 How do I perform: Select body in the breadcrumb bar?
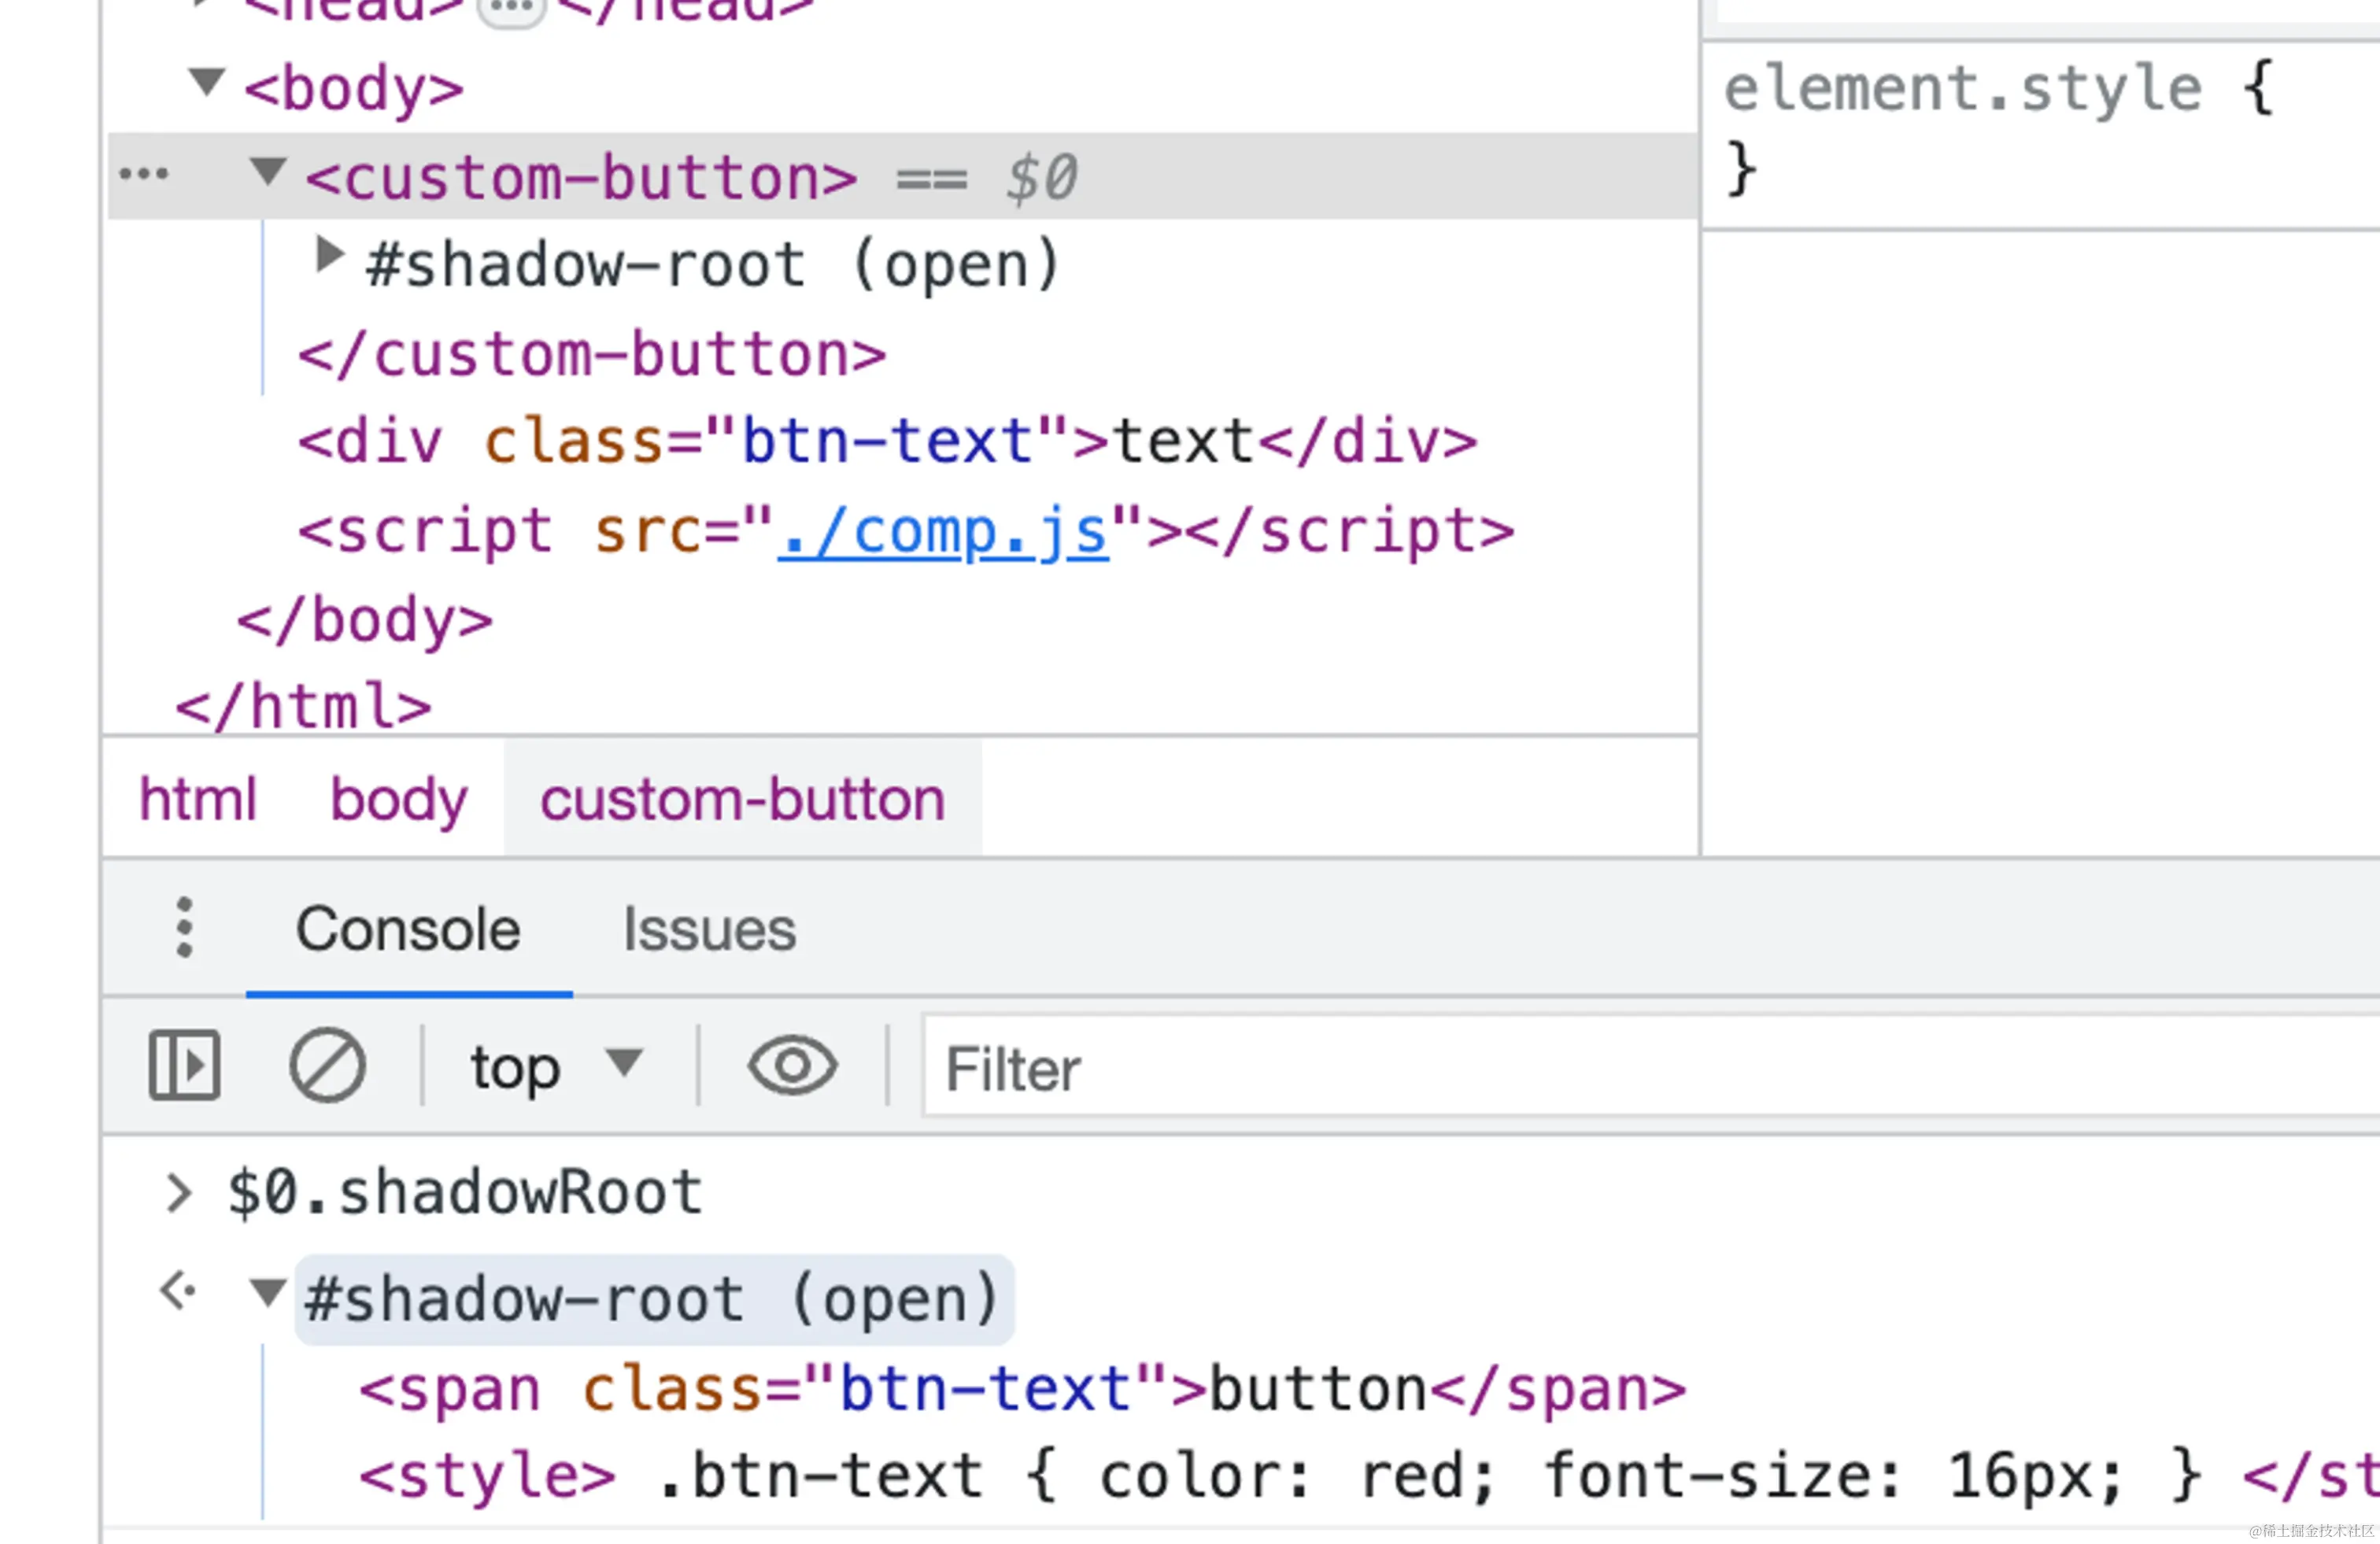(x=398, y=799)
